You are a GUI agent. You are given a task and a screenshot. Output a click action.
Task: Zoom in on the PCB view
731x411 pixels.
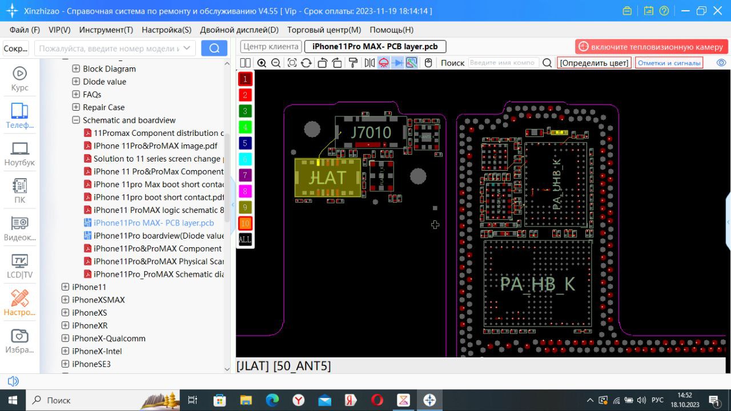click(262, 63)
